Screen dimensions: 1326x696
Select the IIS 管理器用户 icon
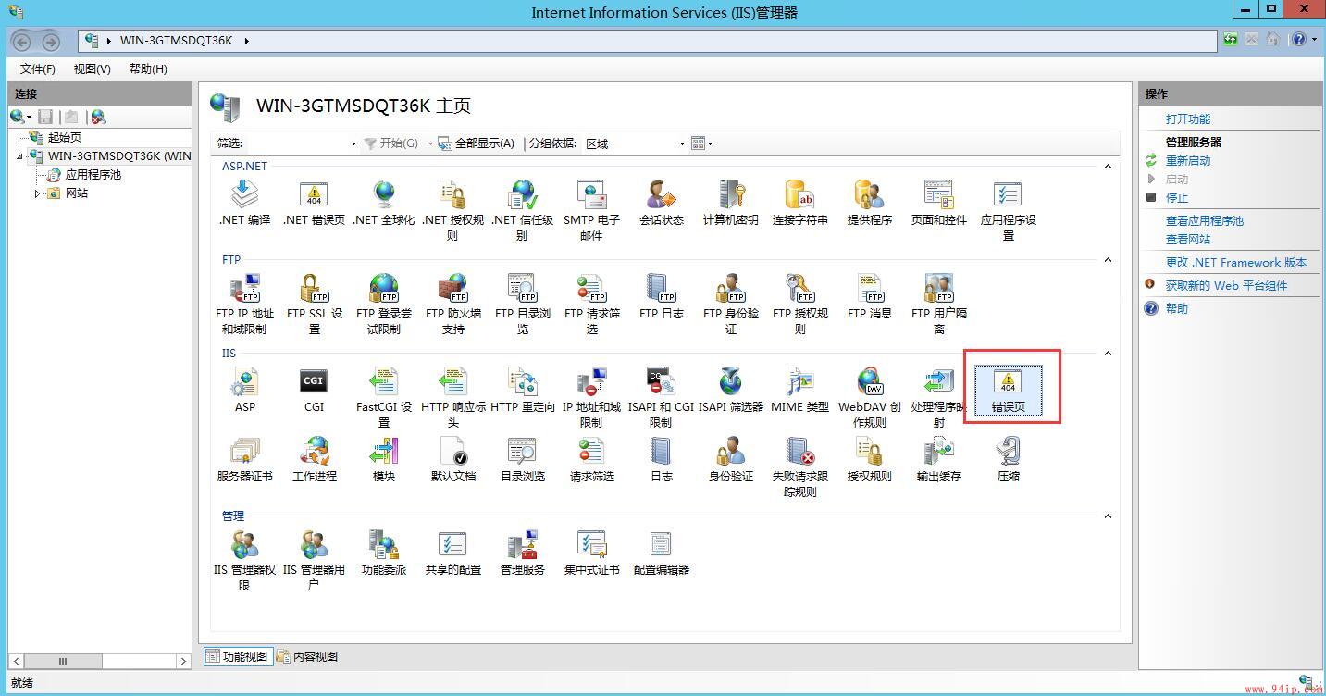pyautogui.click(x=314, y=560)
